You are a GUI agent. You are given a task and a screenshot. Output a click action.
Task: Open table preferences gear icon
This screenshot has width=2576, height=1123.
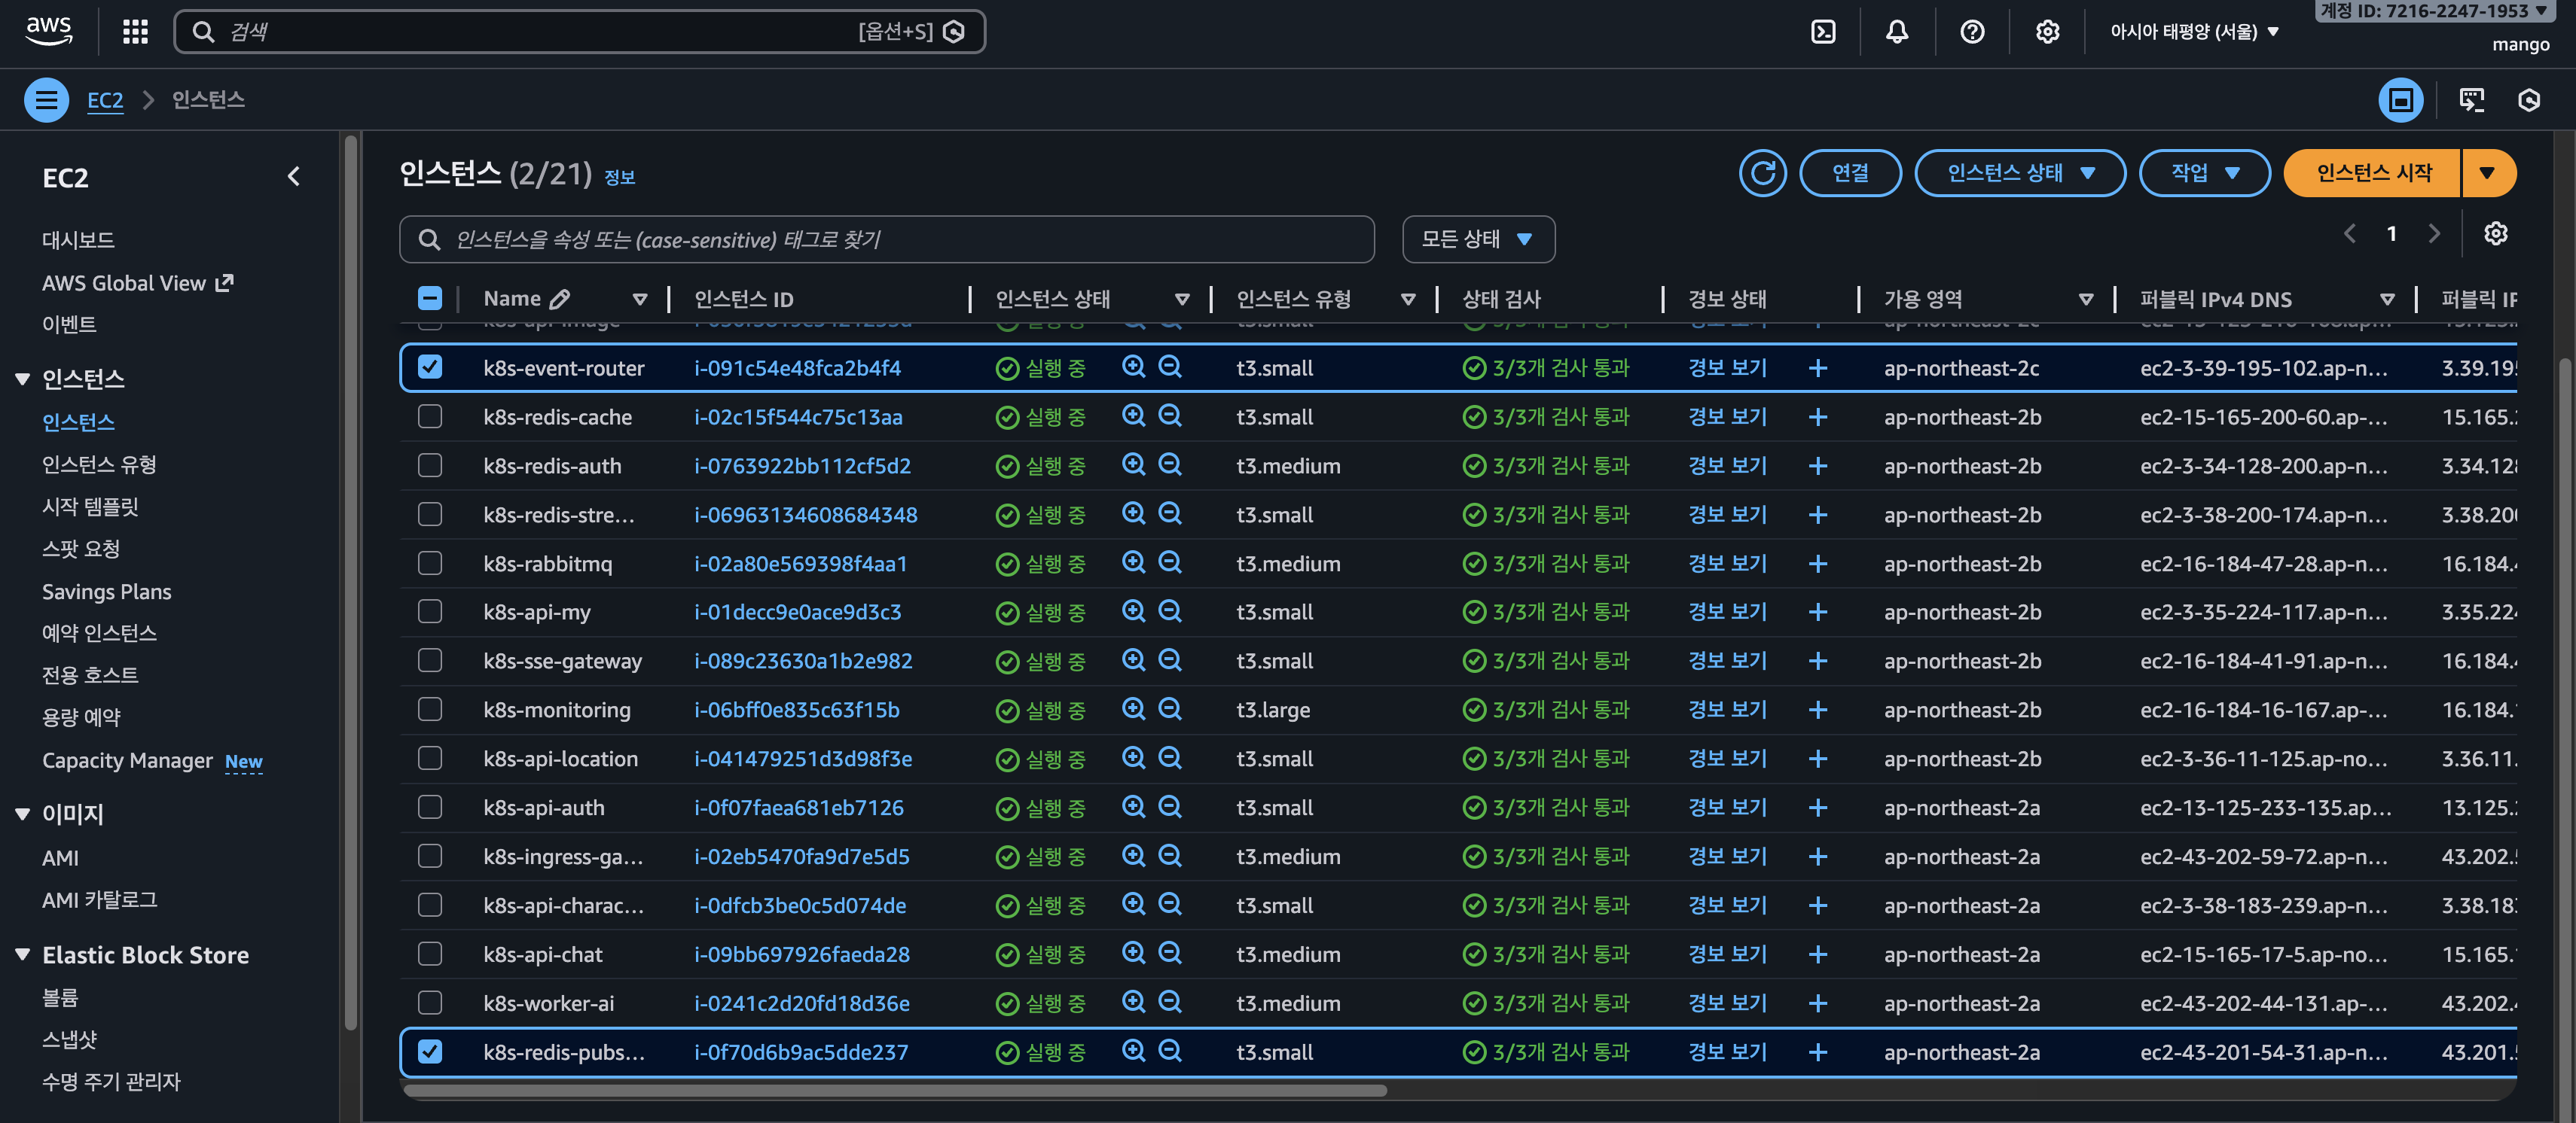point(2495,234)
